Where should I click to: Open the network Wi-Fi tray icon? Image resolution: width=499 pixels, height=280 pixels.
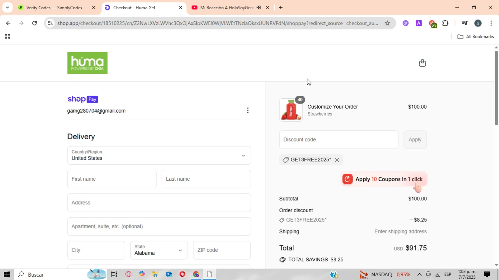pyautogui.click(x=438, y=275)
